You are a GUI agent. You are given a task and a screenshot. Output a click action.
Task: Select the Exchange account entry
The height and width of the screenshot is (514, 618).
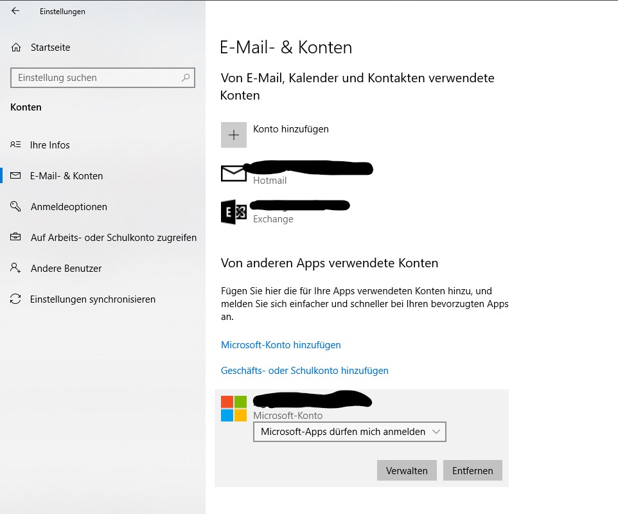[x=285, y=212]
